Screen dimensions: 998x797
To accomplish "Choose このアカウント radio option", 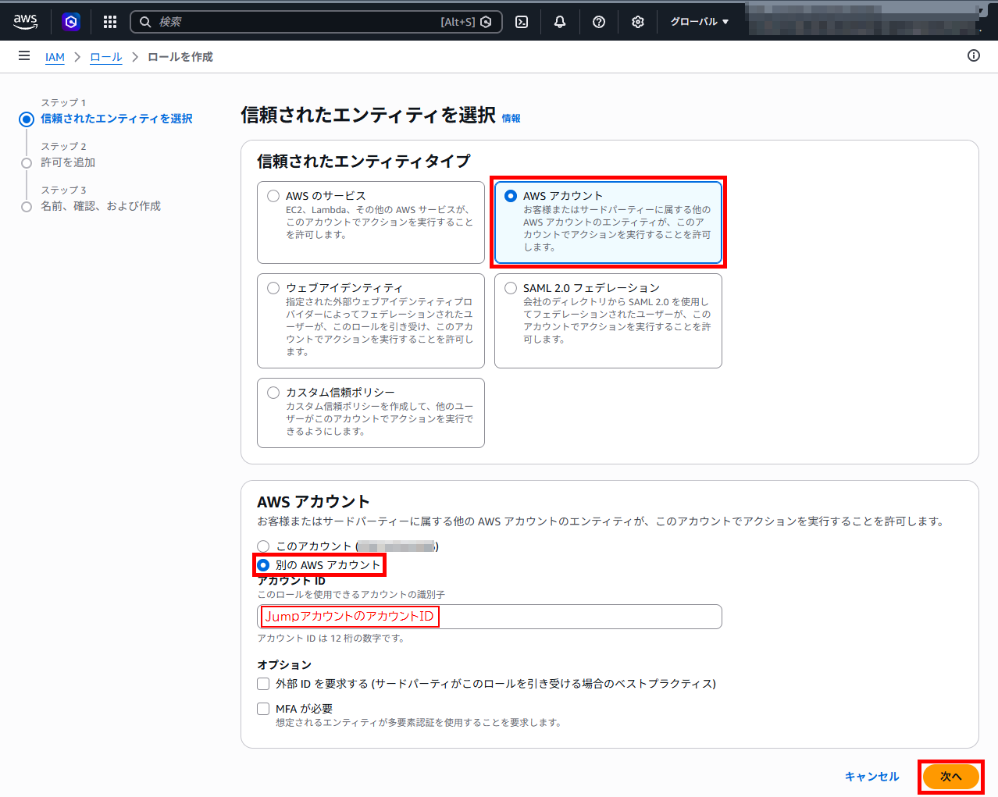I will pos(263,546).
